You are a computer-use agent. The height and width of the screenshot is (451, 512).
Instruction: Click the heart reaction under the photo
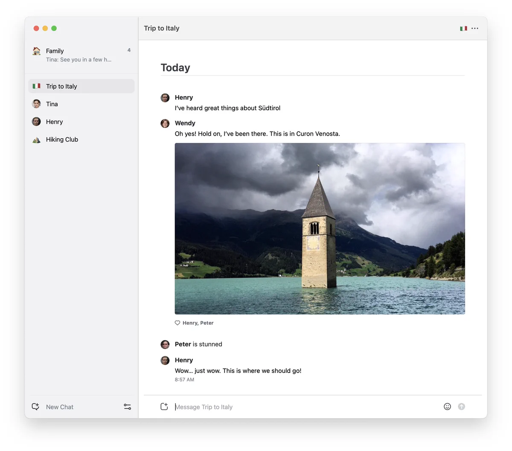coord(177,323)
